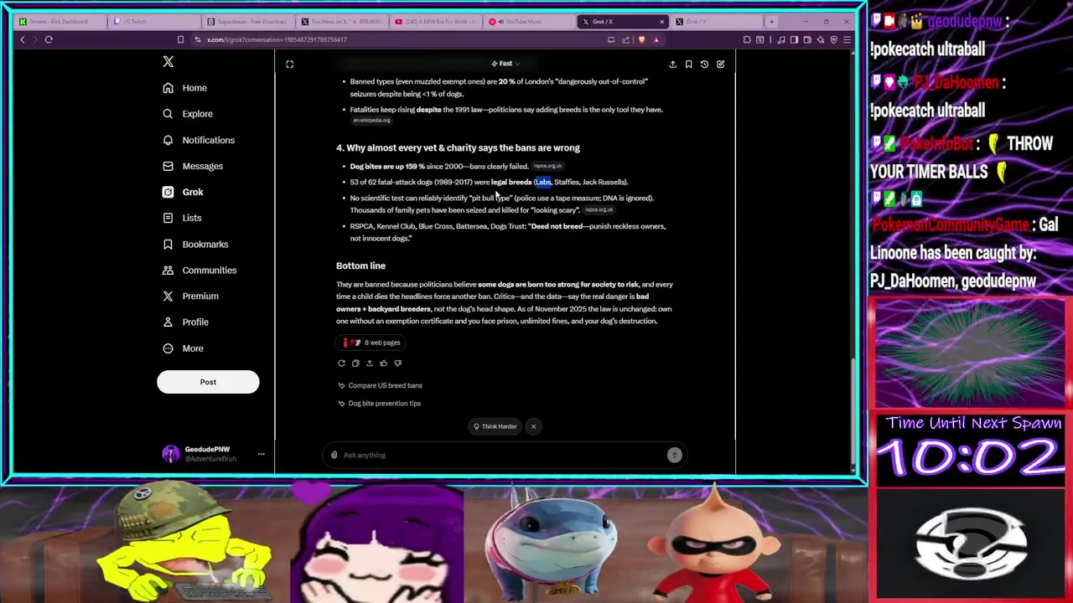Click the '4. Why almost every vet' heading
The height and width of the screenshot is (603, 1073).
458,148
